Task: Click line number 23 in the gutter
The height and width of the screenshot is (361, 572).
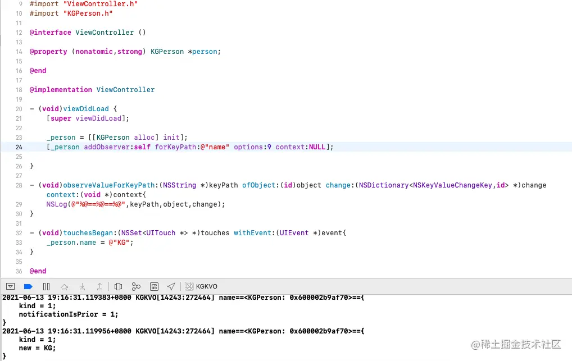Action: (x=19, y=138)
